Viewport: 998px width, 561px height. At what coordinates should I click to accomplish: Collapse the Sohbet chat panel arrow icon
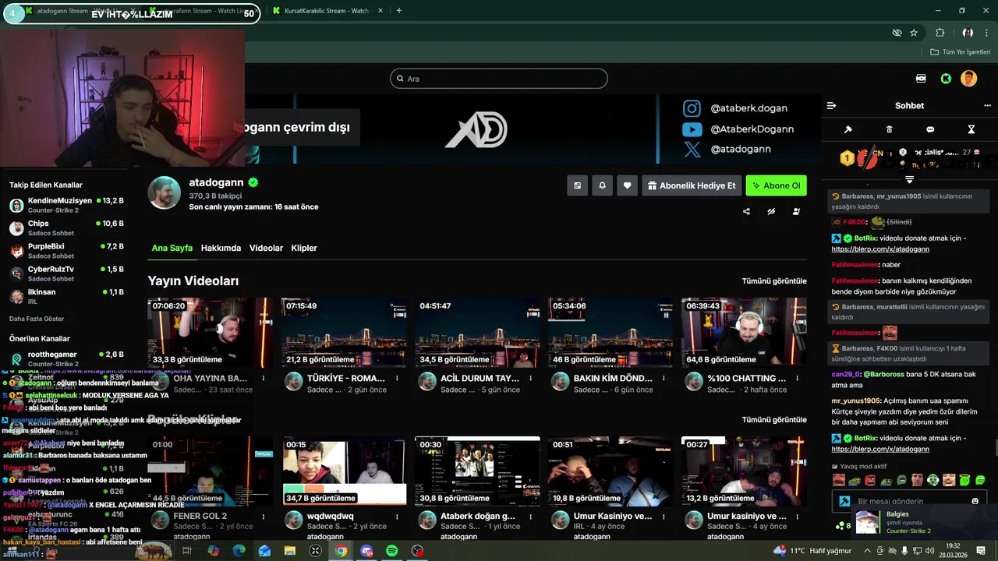pyautogui.click(x=831, y=106)
